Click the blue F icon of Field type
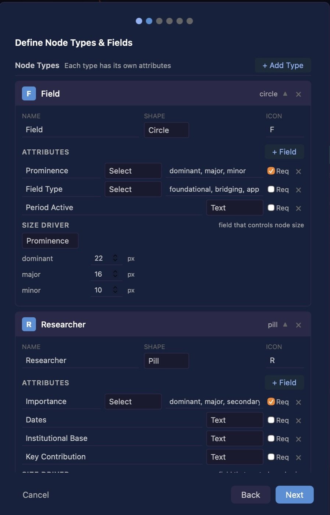The width and height of the screenshot is (330, 515). (29, 93)
